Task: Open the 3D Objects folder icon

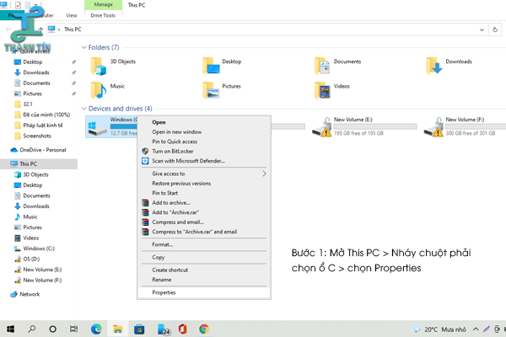Action: (98, 65)
